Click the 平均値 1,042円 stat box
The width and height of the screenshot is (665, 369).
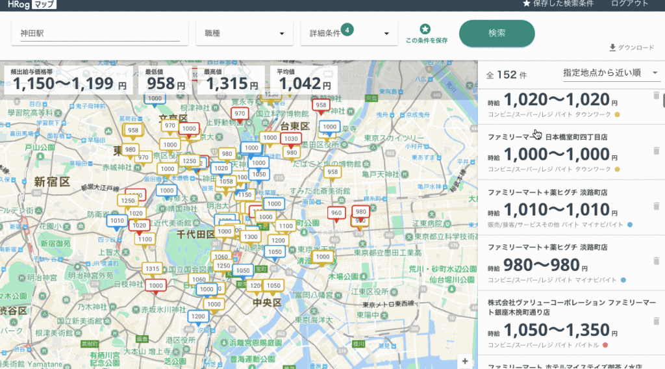(304, 80)
